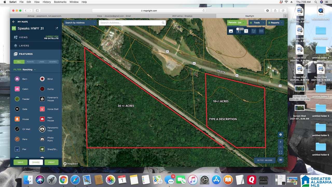The image size is (332, 187).
Task: Expand the Tools dropdown menu
Action: 257,23
